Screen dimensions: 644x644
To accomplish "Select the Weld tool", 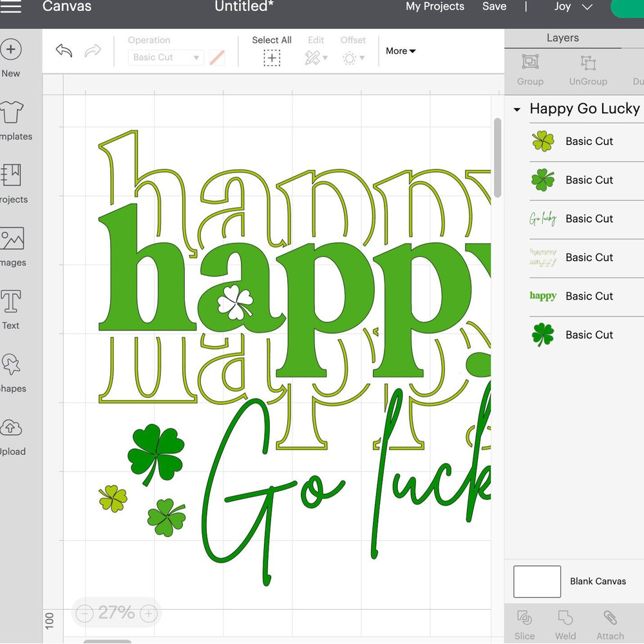I will point(565,623).
